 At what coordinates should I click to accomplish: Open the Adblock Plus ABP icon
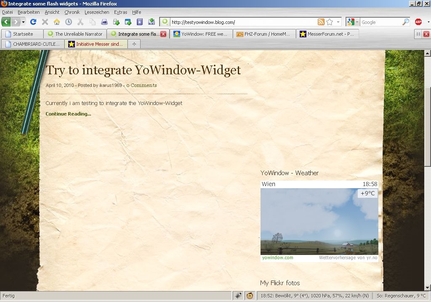(x=418, y=21)
